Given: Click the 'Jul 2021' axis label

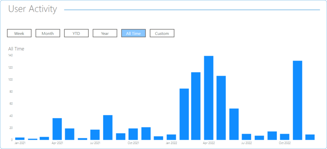Looking at the screenshot, I should coord(95,143).
